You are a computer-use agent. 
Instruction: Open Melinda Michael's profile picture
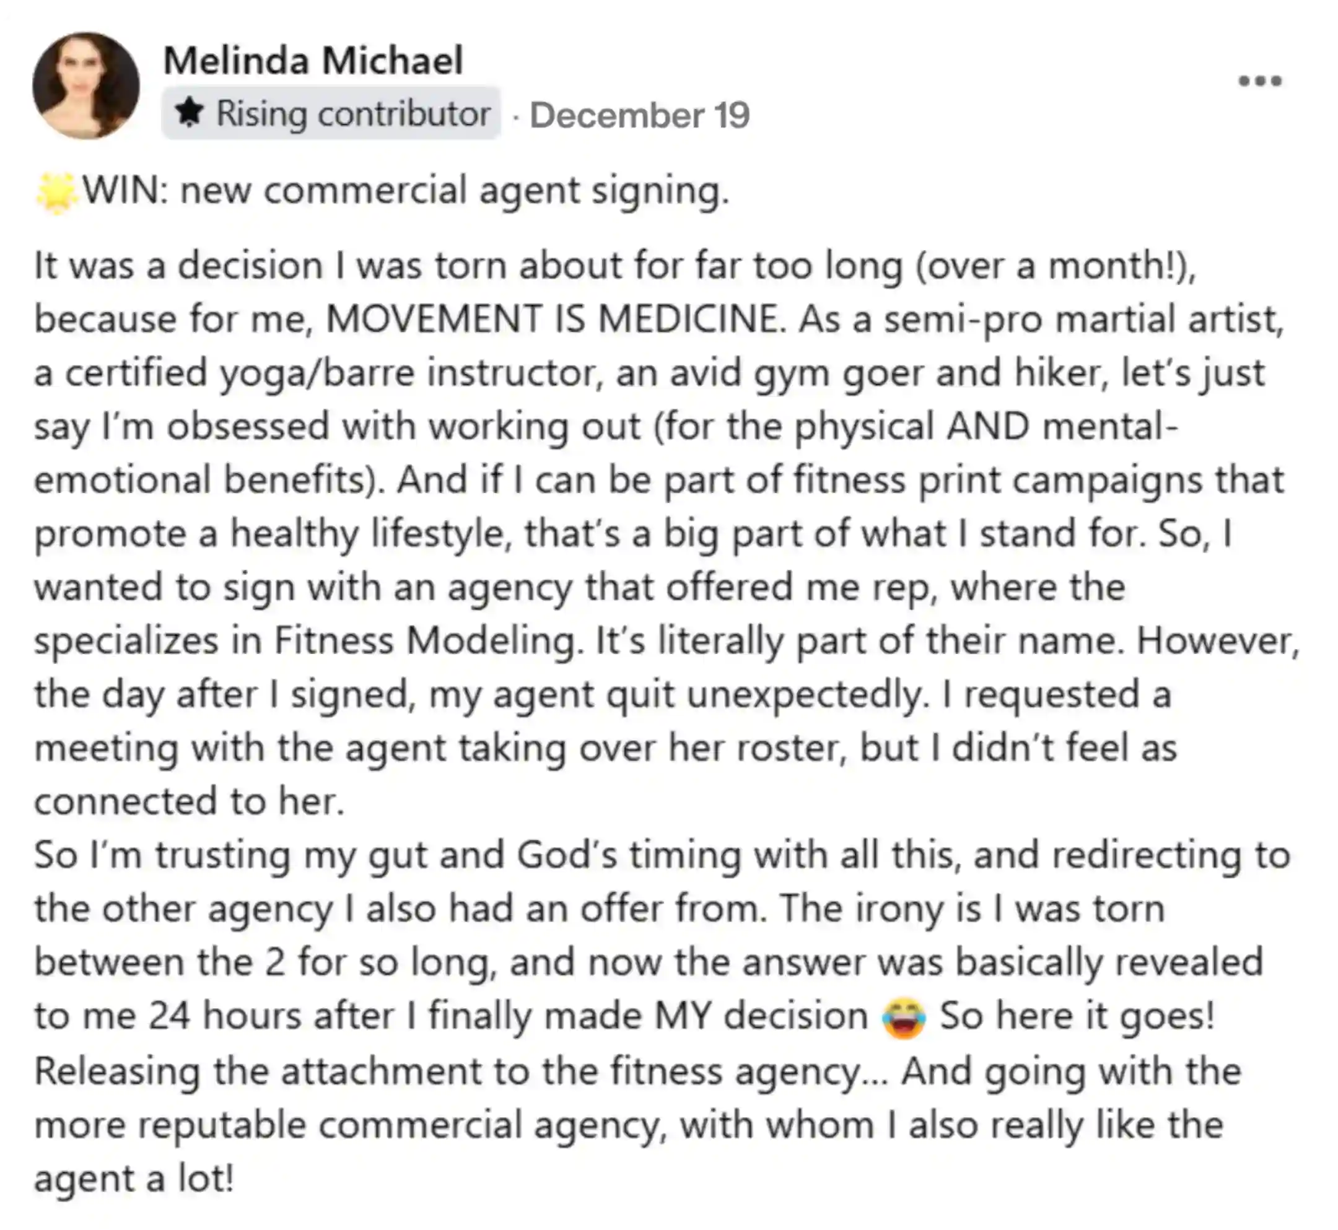coord(86,85)
